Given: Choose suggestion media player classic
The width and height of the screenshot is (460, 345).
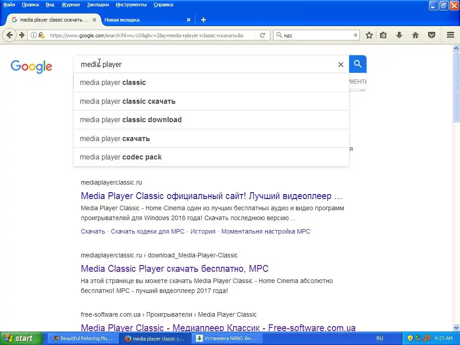Looking at the screenshot, I should click(x=211, y=83).
